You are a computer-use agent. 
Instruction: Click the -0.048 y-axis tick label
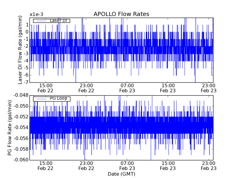20,95
